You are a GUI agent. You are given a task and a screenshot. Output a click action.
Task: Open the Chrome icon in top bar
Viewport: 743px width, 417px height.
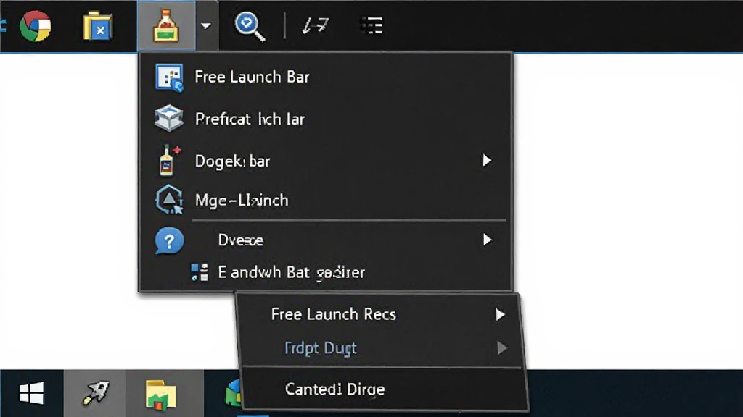click(35, 26)
